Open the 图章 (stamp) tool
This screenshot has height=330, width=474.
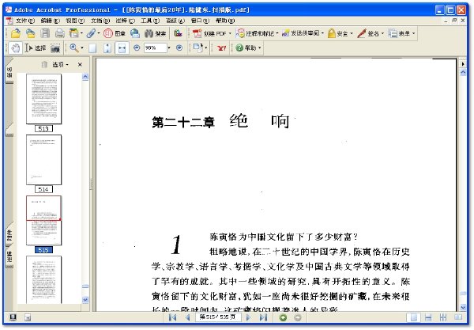tap(115, 33)
